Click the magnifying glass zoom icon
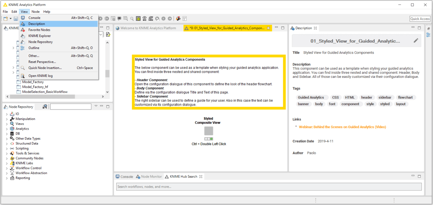The width and height of the screenshot is (433, 205). click(x=132, y=19)
